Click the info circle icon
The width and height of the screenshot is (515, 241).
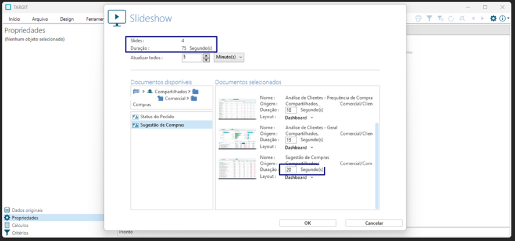tap(502, 19)
